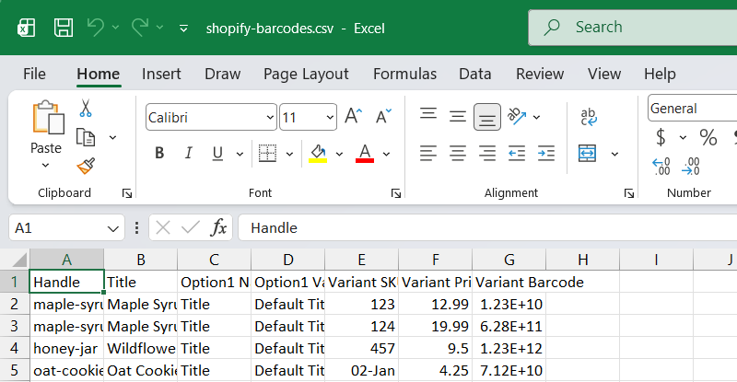Click the Paste clipboard icon
This screenshot has height=382, width=737.
(x=48, y=118)
